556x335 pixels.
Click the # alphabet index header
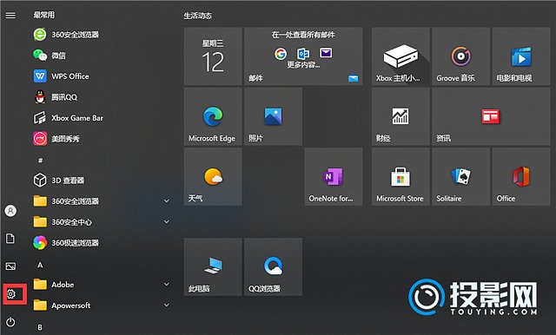40,161
